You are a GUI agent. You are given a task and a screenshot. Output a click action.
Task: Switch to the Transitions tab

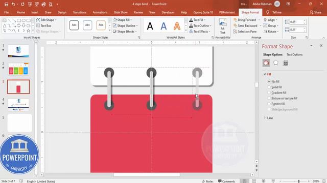pyautogui.click(x=80, y=12)
